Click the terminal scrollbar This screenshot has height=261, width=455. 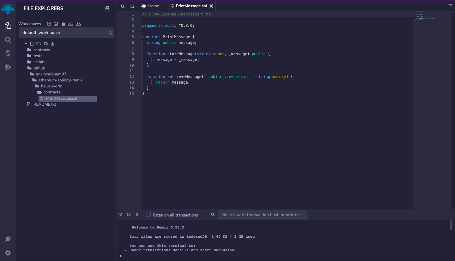coord(451,225)
